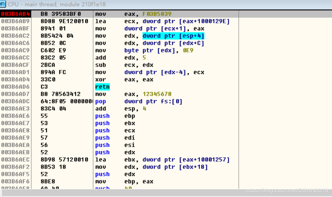The height and width of the screenshot is (197, 332).
Task: Select address 003B6AB9
Action: click(15, 21)
